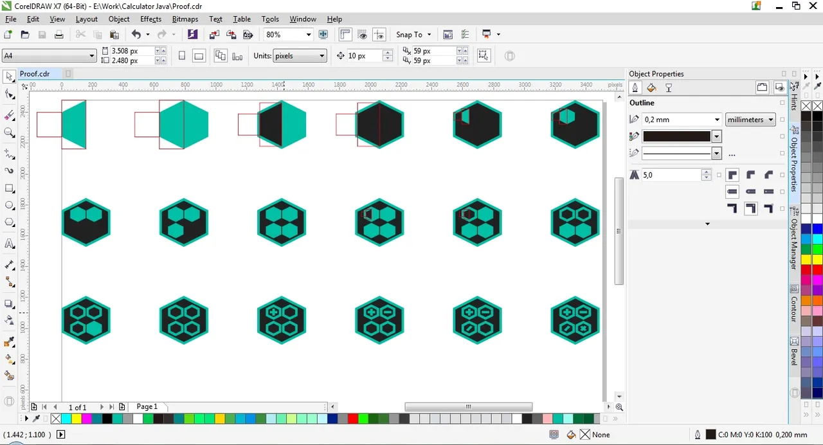The height and width of the screenshot is (445, 823).
Task: Select the Freehand curve tool
Action: click(9, 154)
